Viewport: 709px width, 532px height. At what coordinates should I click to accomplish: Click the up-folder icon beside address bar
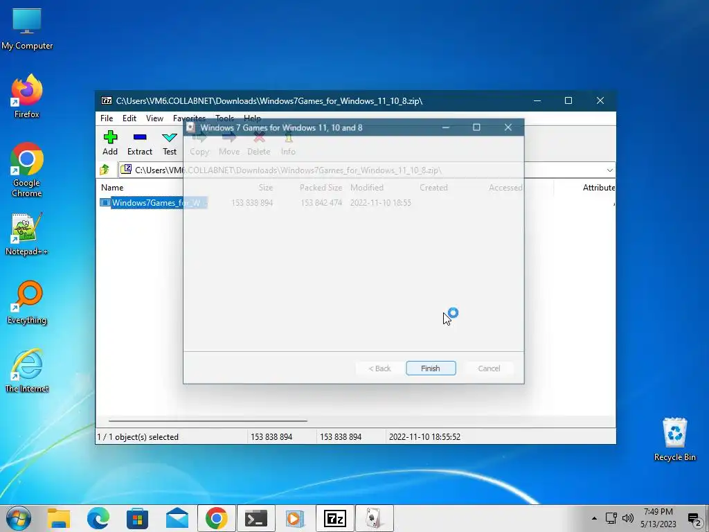click(x=105, y=170)
